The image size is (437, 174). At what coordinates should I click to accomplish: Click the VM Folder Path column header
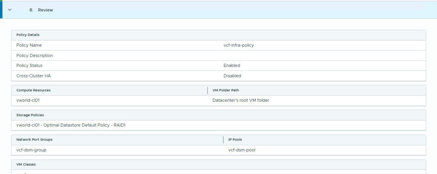[x=227, y=90]
